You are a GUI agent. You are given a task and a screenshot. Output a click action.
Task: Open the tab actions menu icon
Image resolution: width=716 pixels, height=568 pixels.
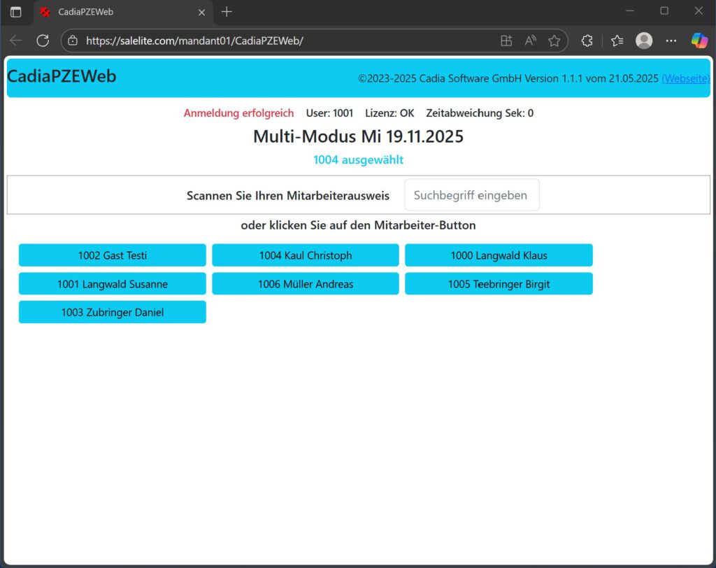pos(15,12)
